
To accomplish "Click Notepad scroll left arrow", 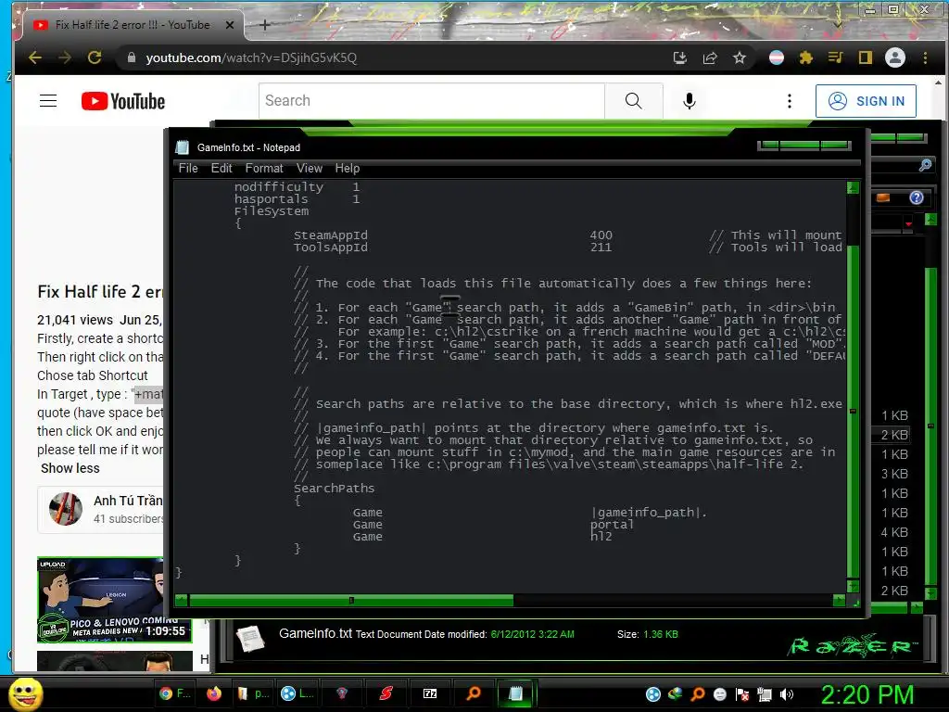I will [x=181, y=601].
